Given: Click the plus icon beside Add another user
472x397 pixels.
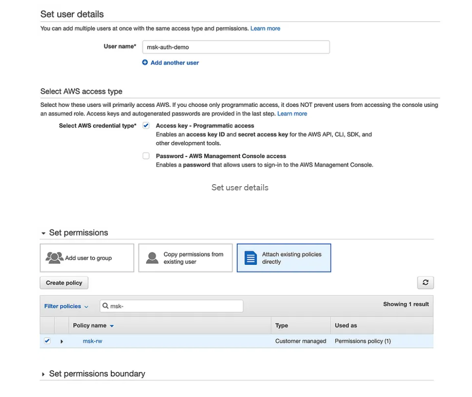Looking at the screenshot, I should coord(145,63).
